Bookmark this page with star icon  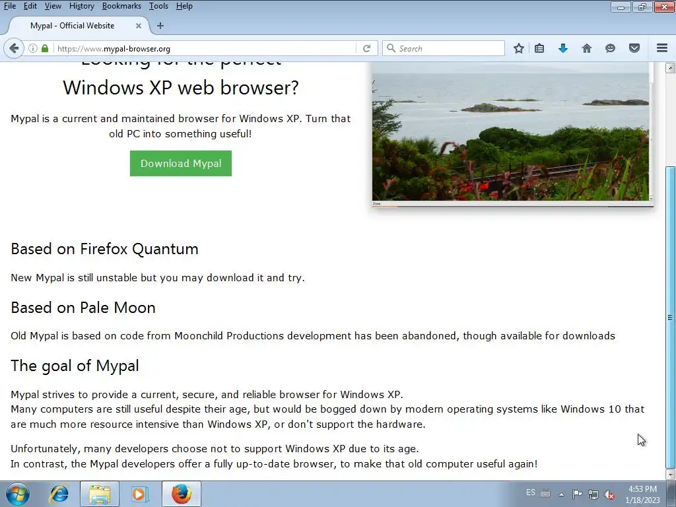coord(519,48)
